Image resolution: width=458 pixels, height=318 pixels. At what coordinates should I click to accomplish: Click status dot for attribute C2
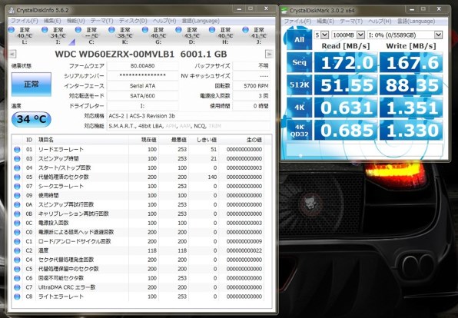[x=17, y=250]
